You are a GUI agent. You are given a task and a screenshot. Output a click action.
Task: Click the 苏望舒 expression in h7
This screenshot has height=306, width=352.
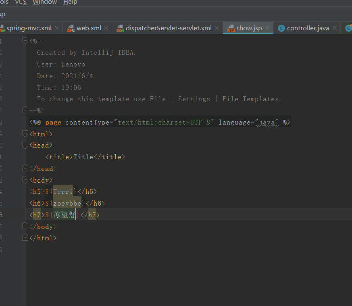click(65, 215)
